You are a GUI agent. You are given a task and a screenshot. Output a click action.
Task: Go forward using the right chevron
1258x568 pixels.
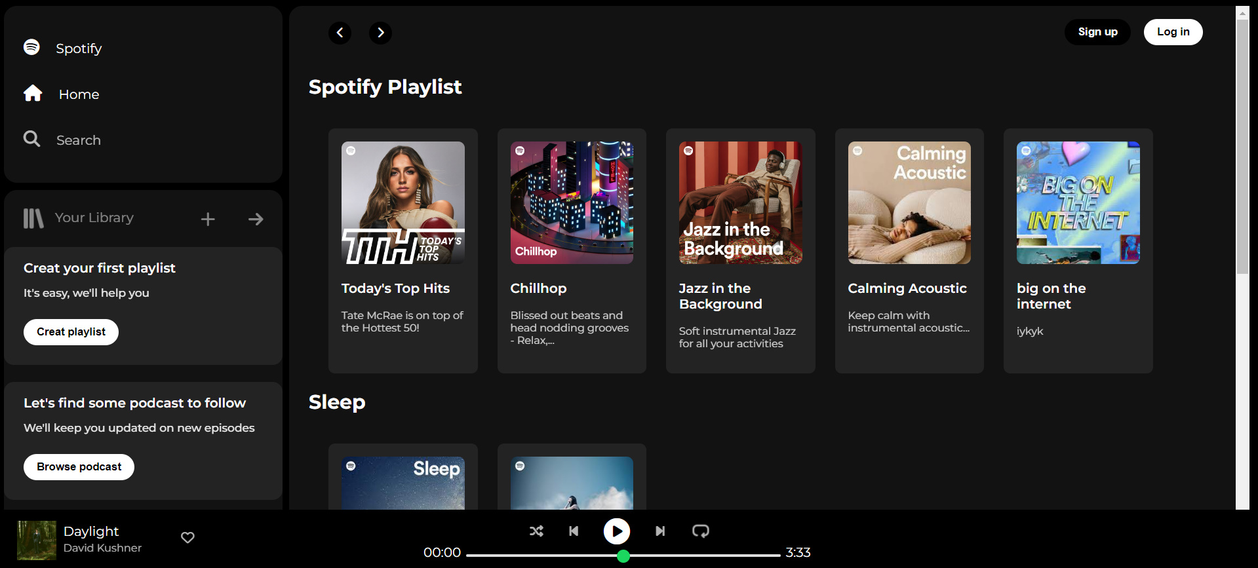tap(380, 32)
